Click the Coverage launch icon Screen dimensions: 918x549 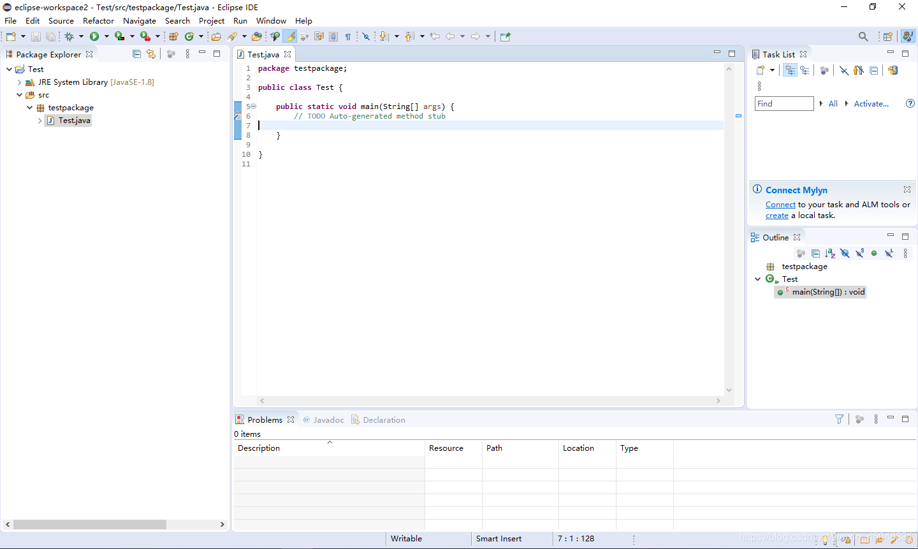click(119, 36)
